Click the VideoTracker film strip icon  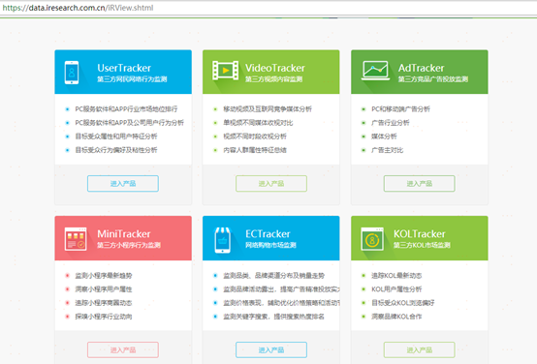pyautogui.click(x=225, y=71)
